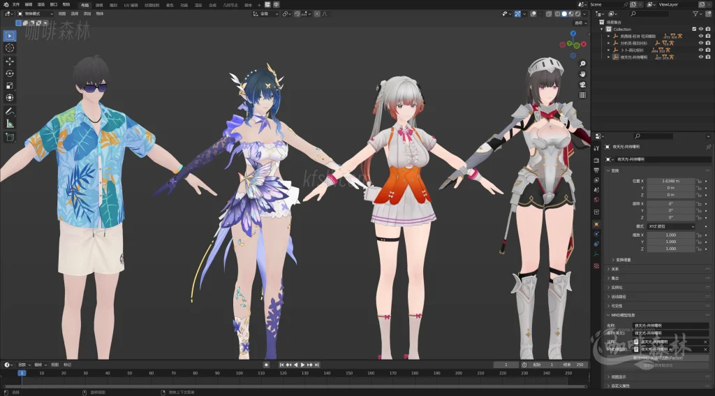Expand the fourth armature in outliner

[x=608, y=57]
